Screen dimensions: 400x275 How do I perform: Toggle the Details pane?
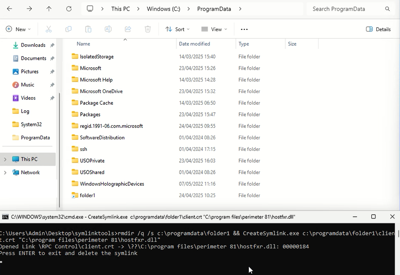[x=378, y=30]
